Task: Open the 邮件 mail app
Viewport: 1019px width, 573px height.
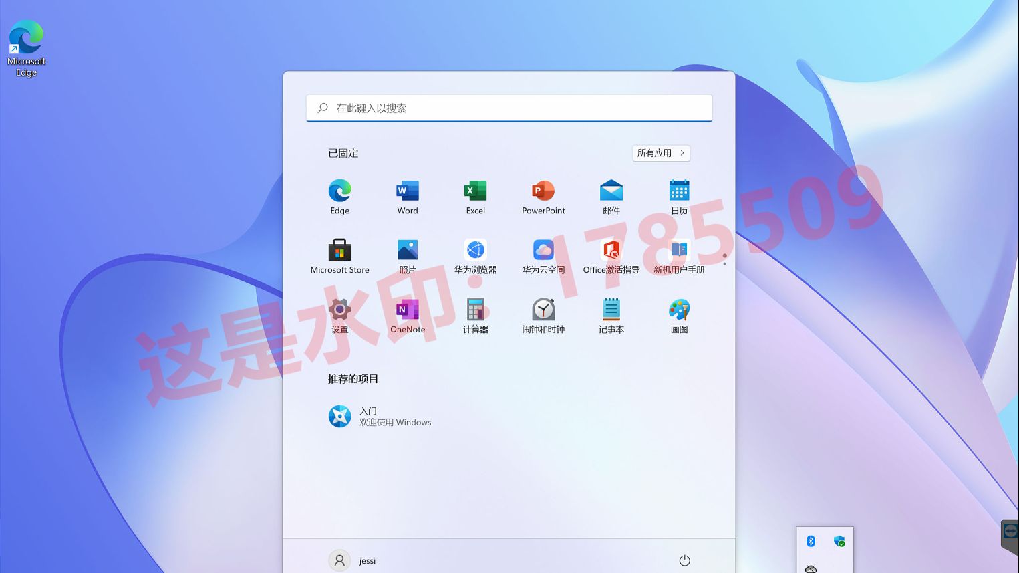Action: coord(611,197)
